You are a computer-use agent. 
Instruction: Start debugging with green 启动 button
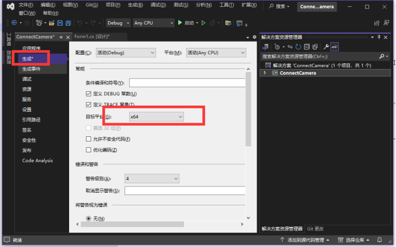[186, 23]
